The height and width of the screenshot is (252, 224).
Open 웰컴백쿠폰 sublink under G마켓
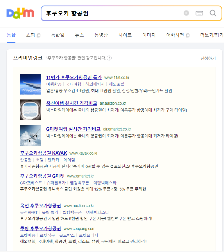pyautogui.click(x=79, y=183)
